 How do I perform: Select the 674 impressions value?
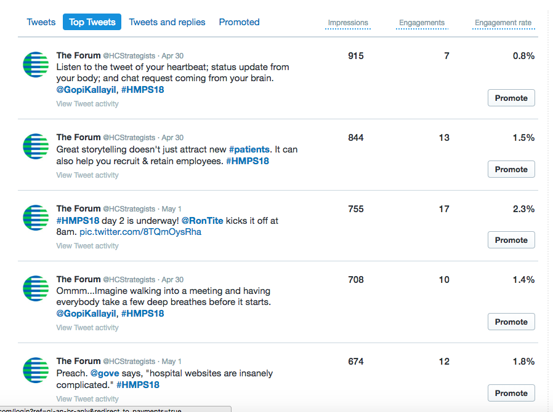(356, 362)
